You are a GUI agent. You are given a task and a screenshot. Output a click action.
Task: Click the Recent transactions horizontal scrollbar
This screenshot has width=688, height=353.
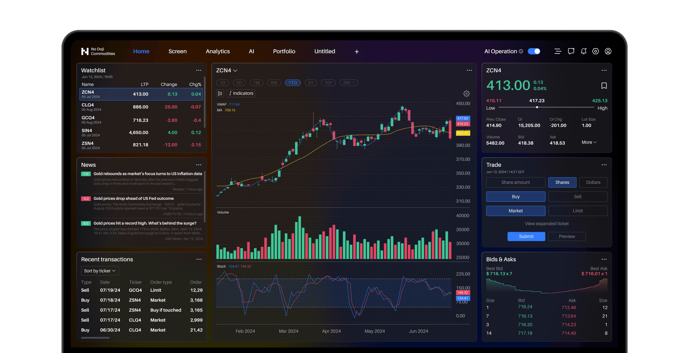tap(95, 338)
